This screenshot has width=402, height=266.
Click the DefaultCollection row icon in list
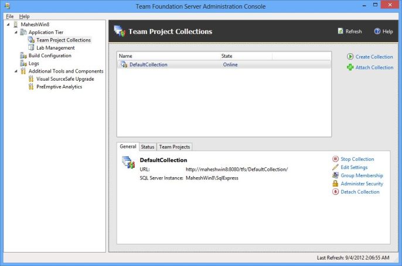click(x=124, y=64)
